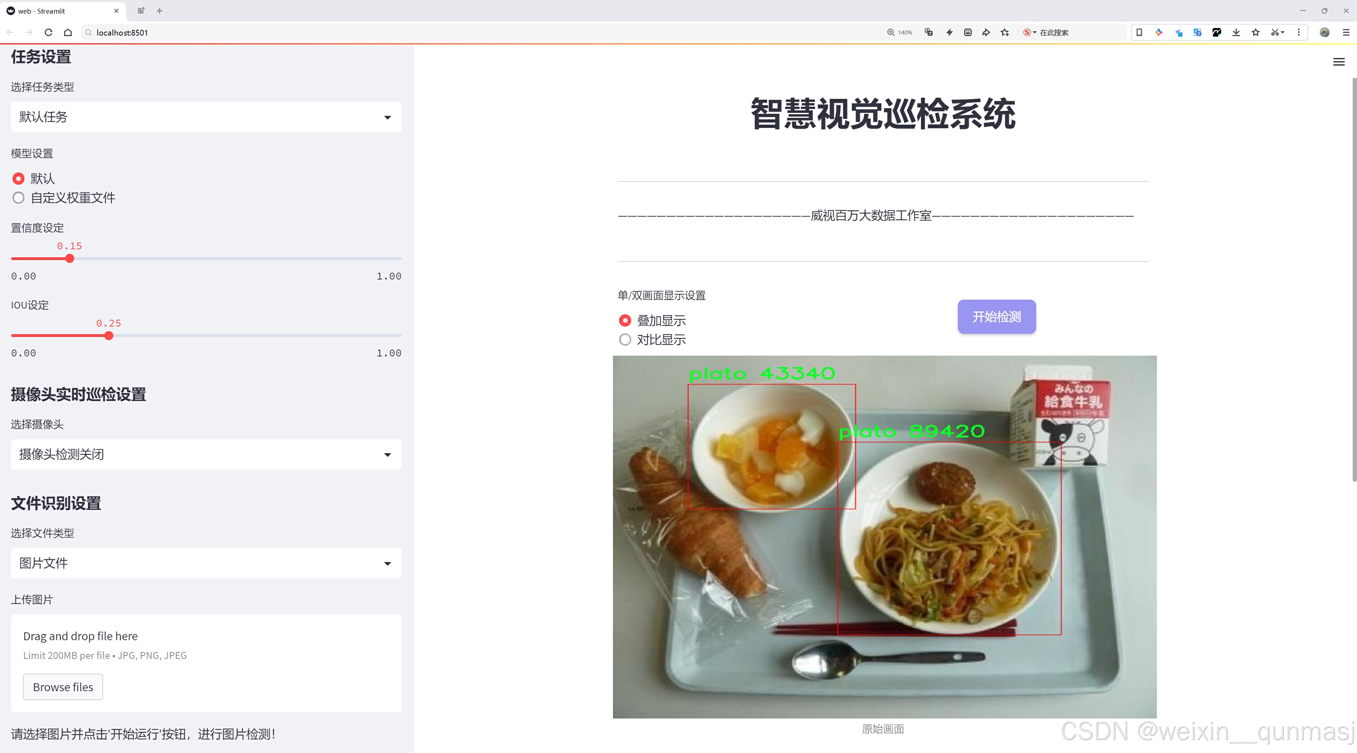Open the downloads icon in browser toolbar

pos(1236,33)
